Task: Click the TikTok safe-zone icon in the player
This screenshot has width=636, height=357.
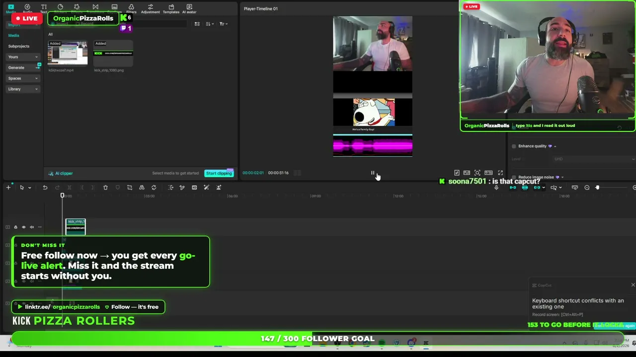Action: click(x=457, y=173)
